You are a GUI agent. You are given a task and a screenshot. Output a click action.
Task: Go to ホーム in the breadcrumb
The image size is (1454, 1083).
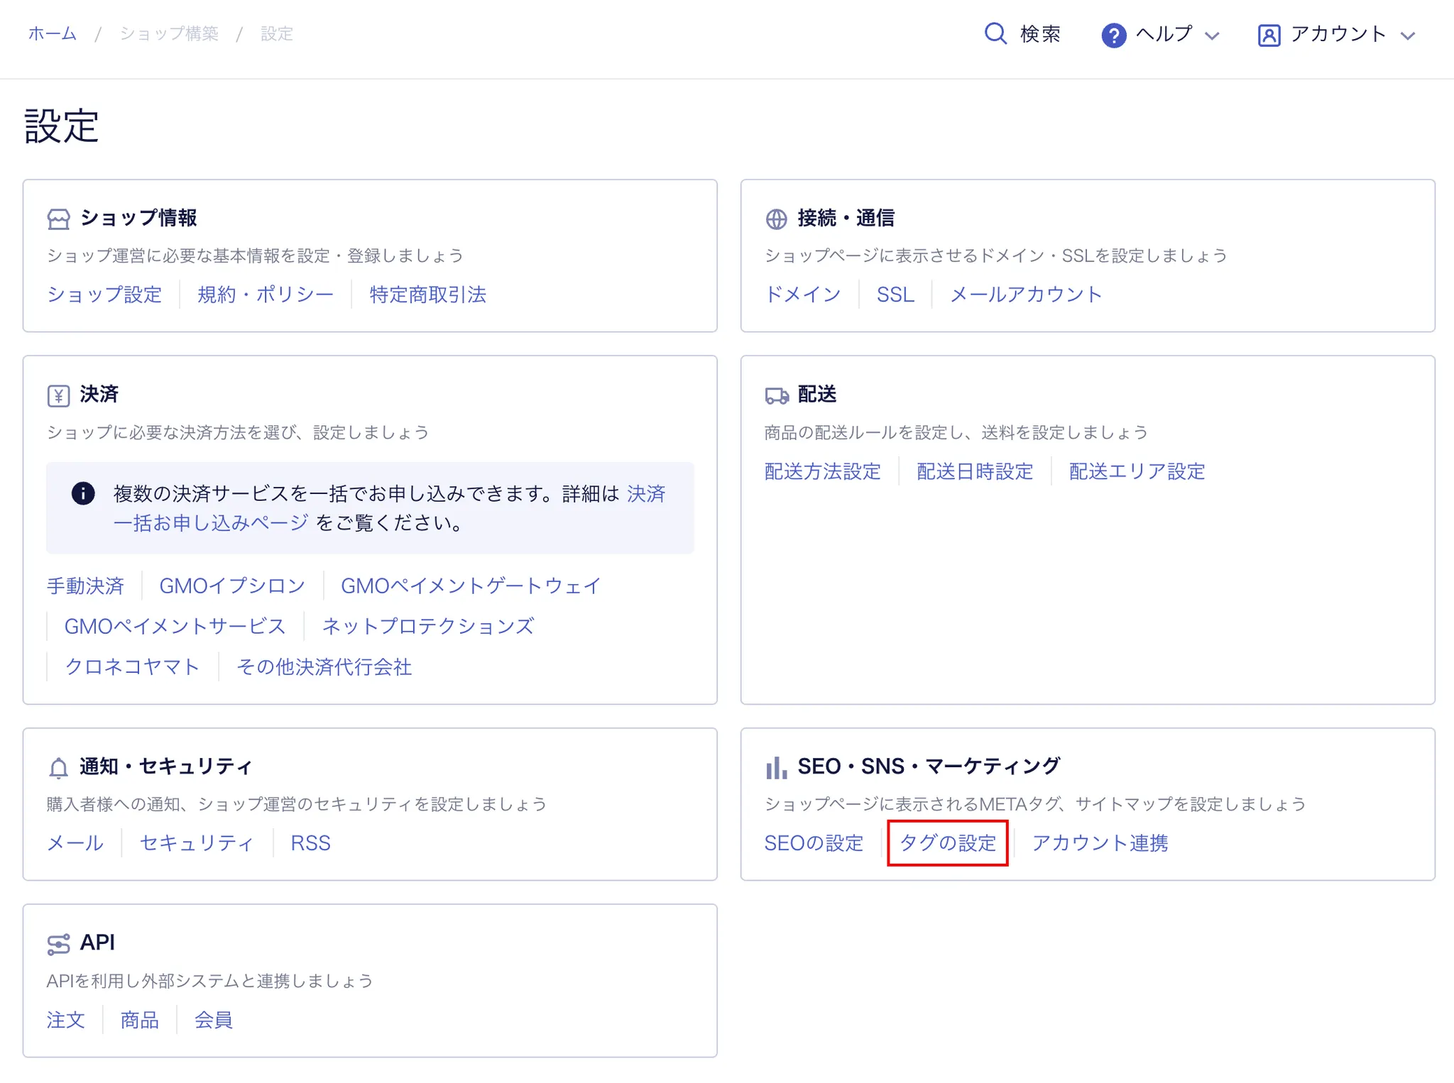click(x=53, y=33)
